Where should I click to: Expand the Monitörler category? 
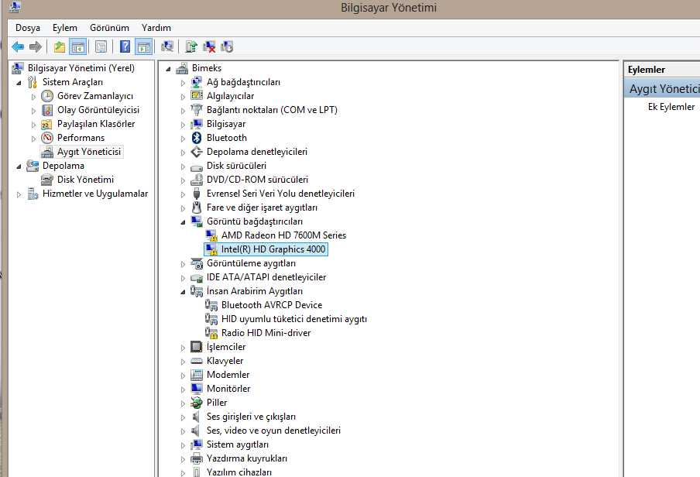(183, 389)
